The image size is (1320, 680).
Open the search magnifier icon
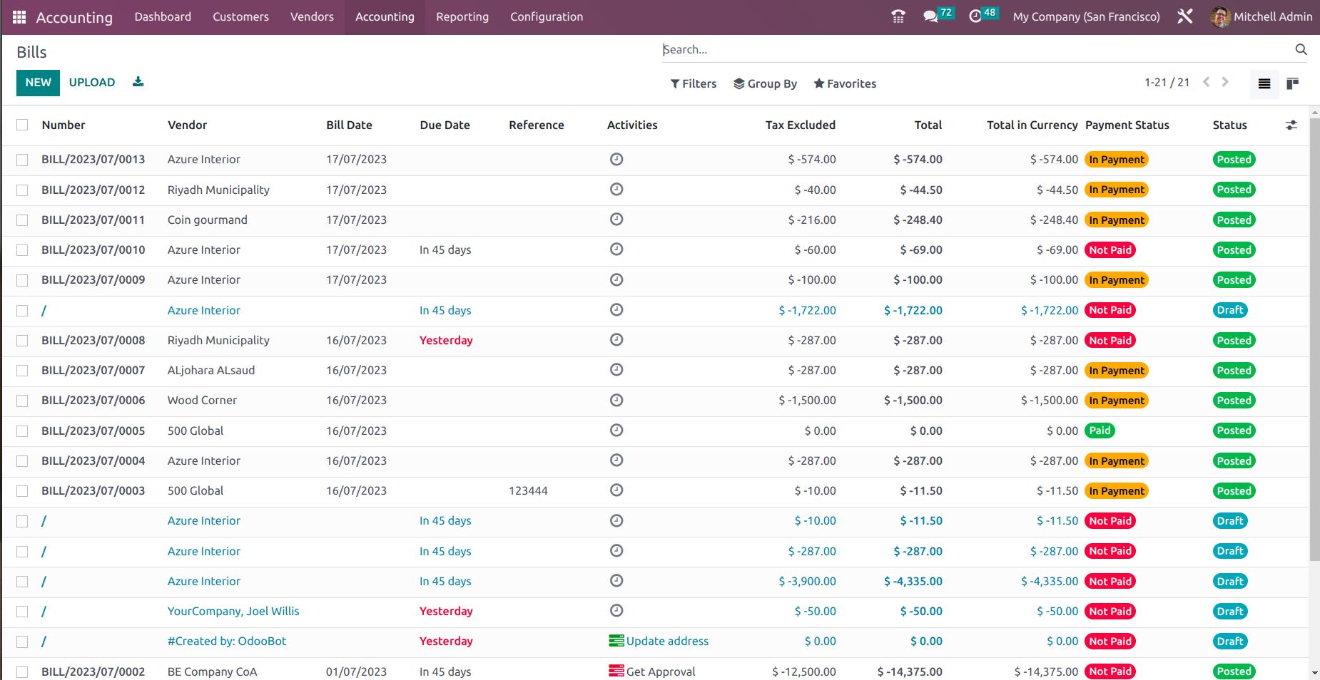tap(1301, 49)
